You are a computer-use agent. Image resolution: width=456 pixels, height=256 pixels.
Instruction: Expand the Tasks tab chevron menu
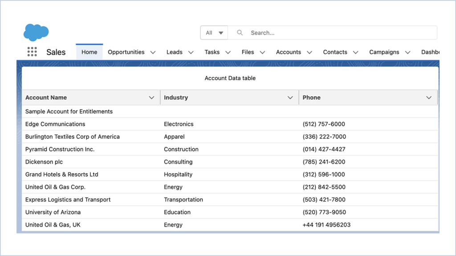coord(228,53)
